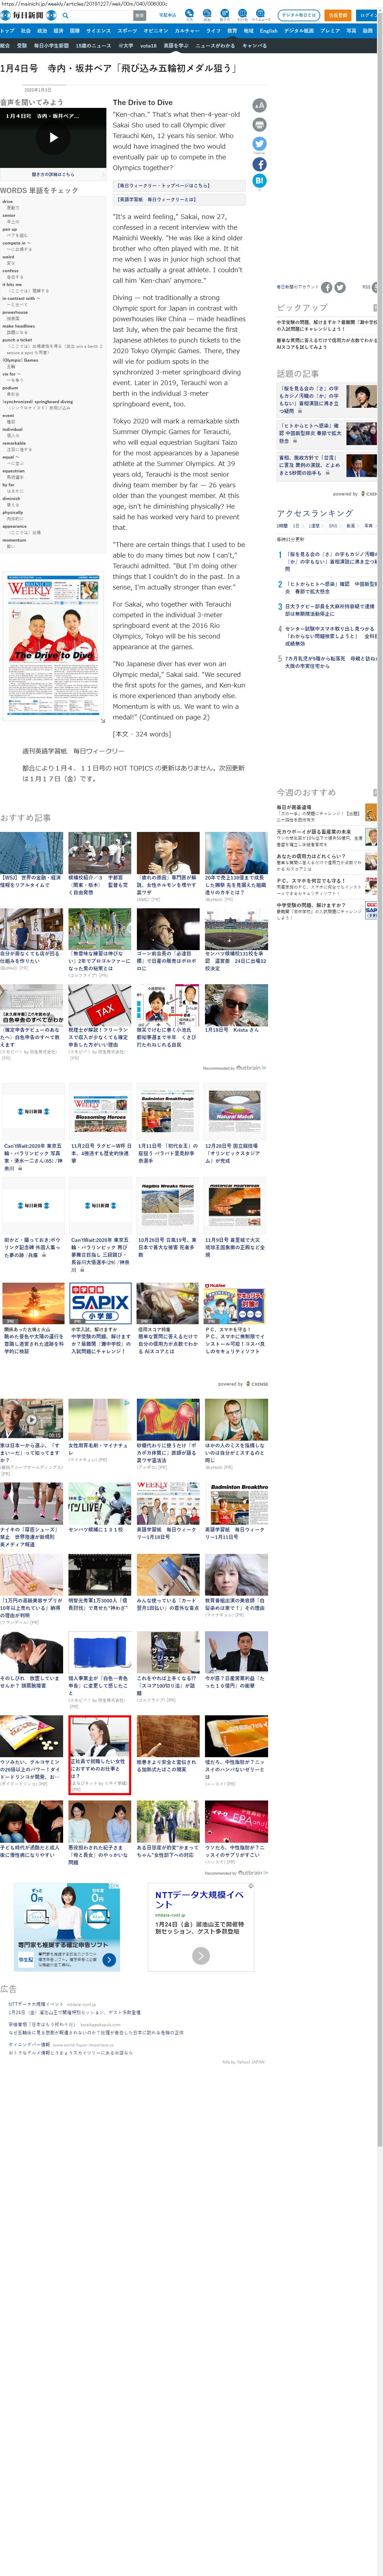Open the スポーツ navigation item

(x=127, y=31)
